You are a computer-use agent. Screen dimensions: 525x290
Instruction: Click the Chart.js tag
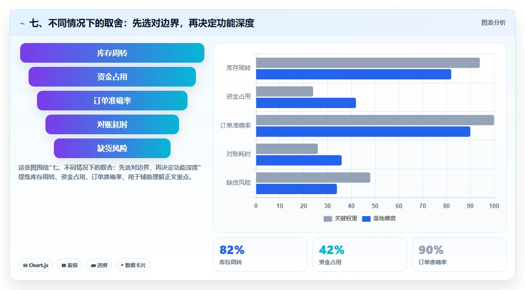tap(36, 265)
